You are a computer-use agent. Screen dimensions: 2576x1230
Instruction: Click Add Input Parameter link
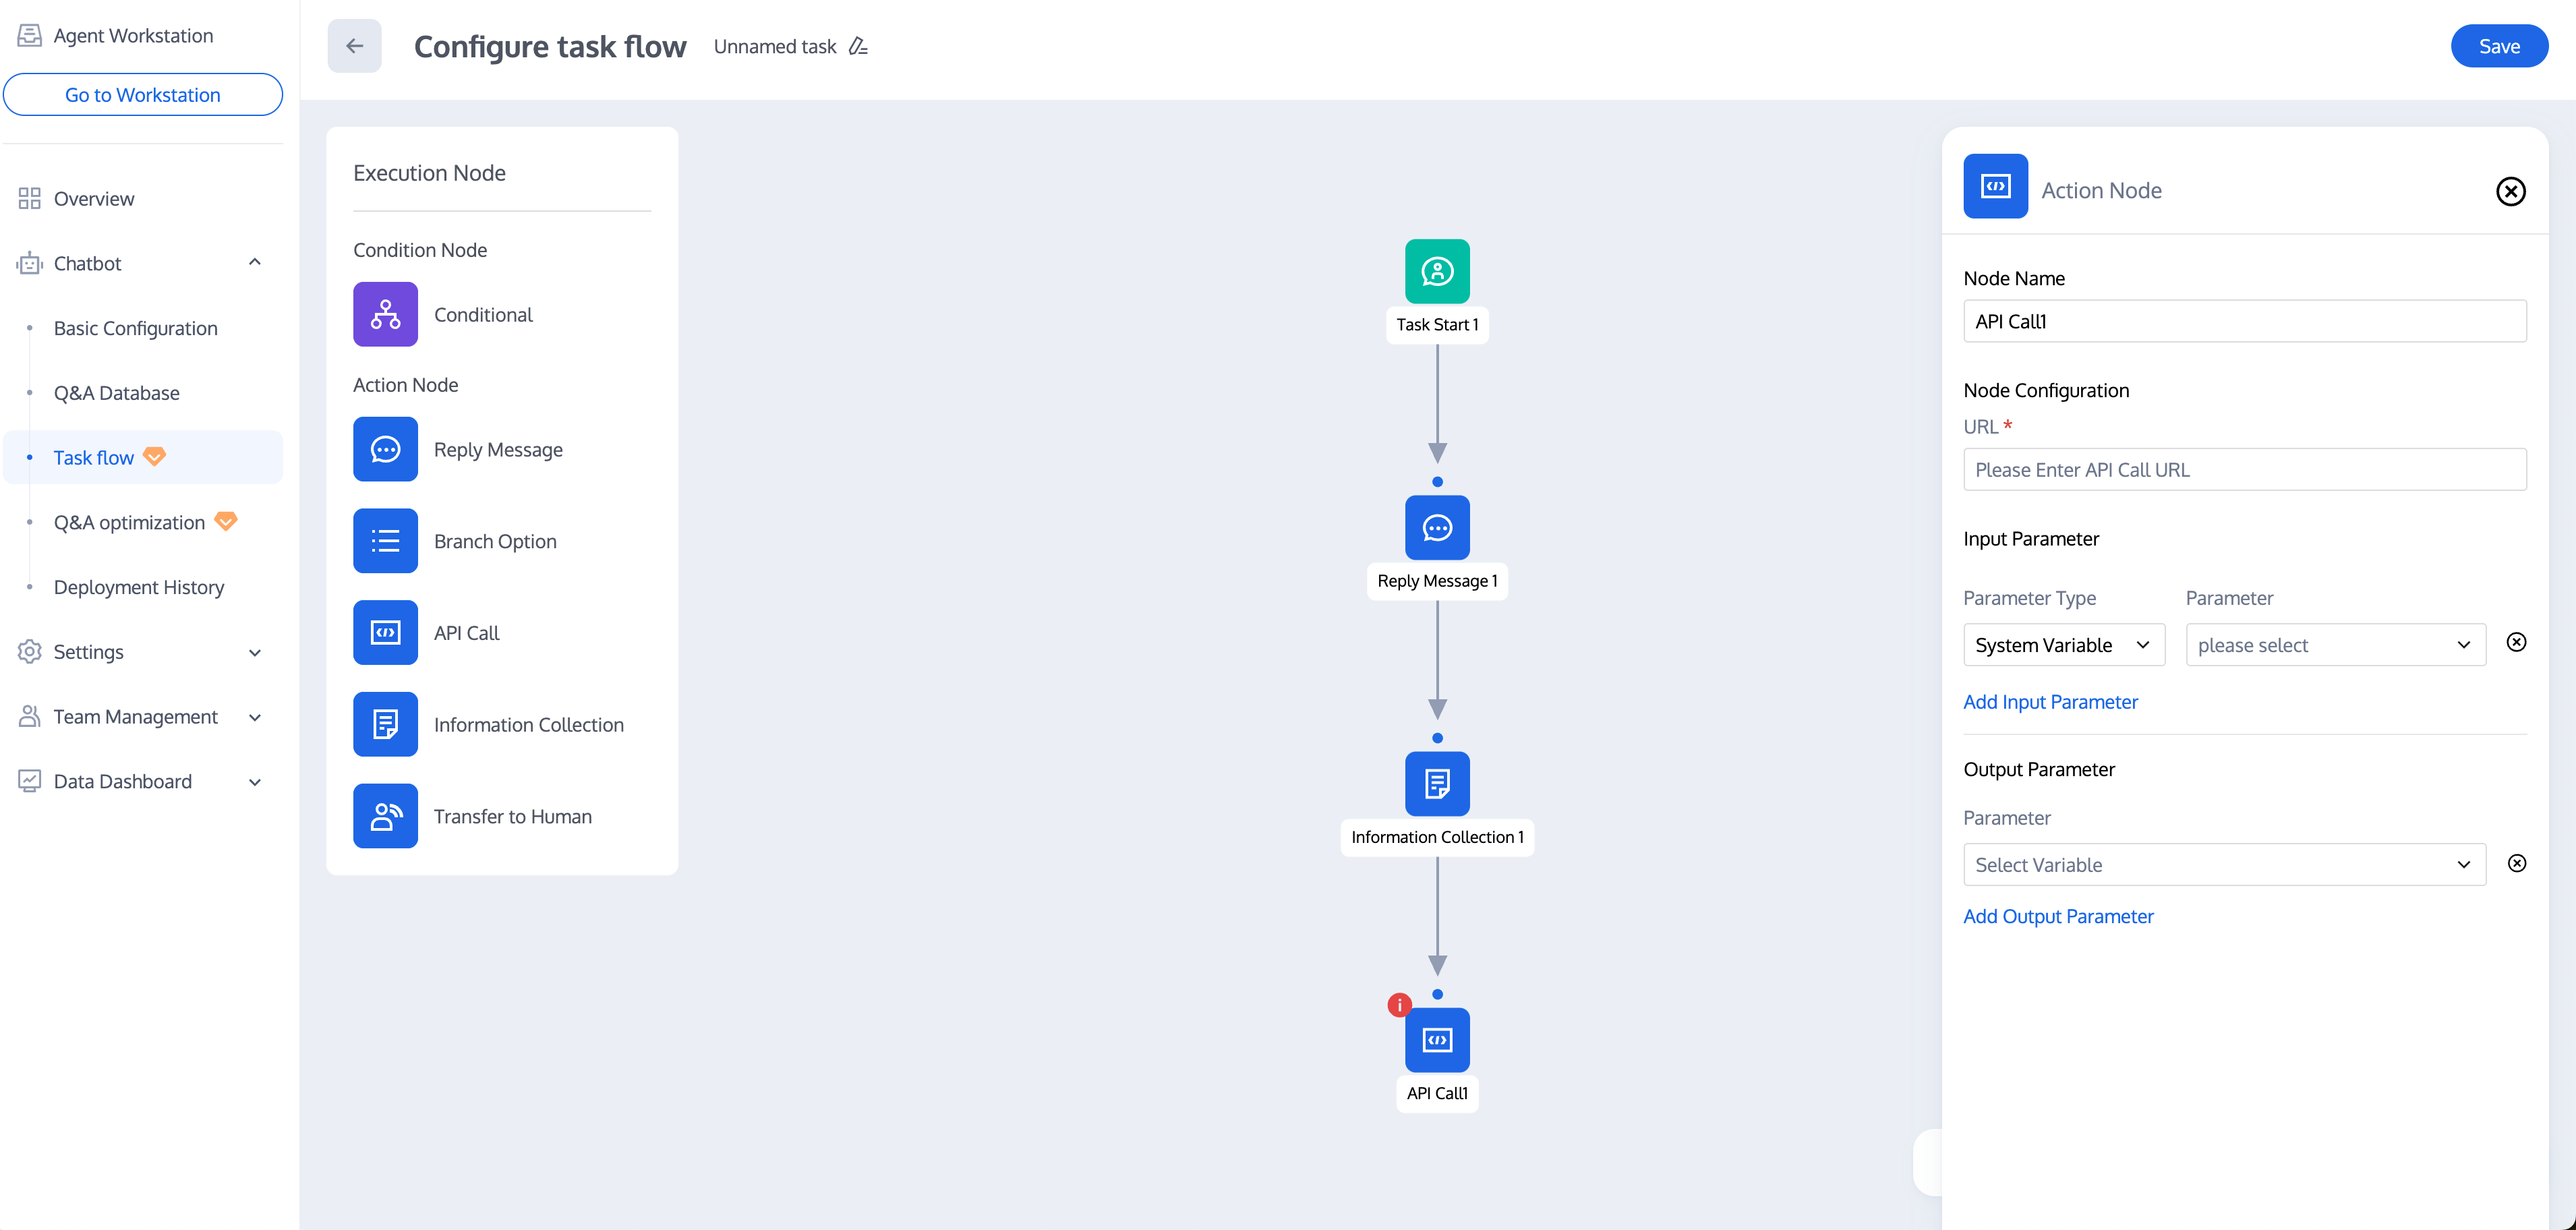[x=2050, y=702]
